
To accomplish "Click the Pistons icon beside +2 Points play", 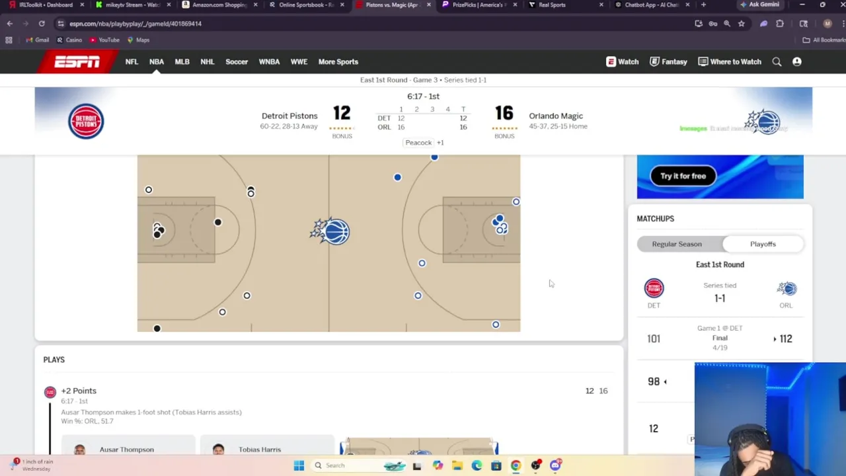I will pos(50,393).
